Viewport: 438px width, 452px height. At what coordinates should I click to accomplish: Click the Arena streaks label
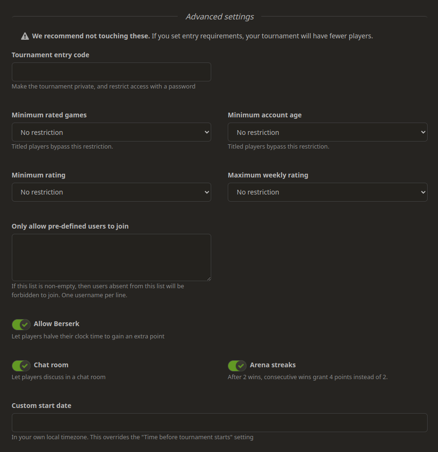[273, 365]
